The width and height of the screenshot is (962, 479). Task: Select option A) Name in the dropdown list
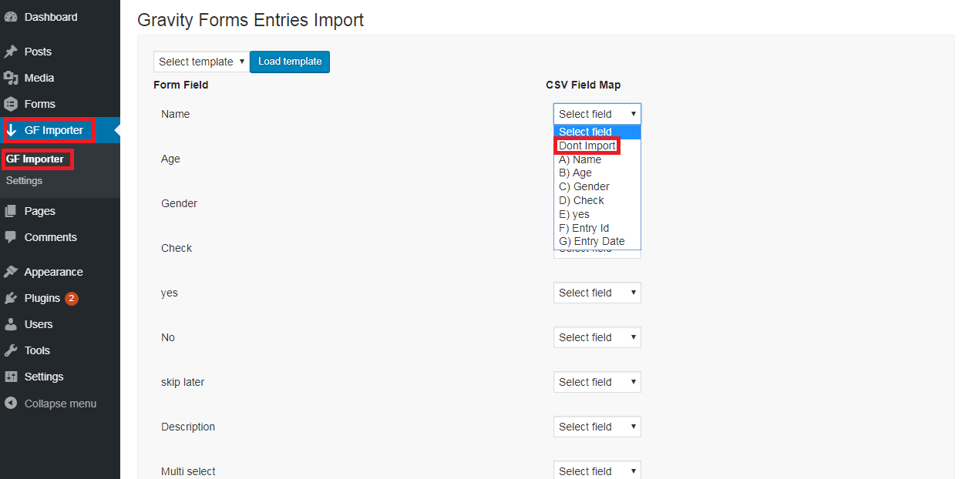click(x=578, y=159)
